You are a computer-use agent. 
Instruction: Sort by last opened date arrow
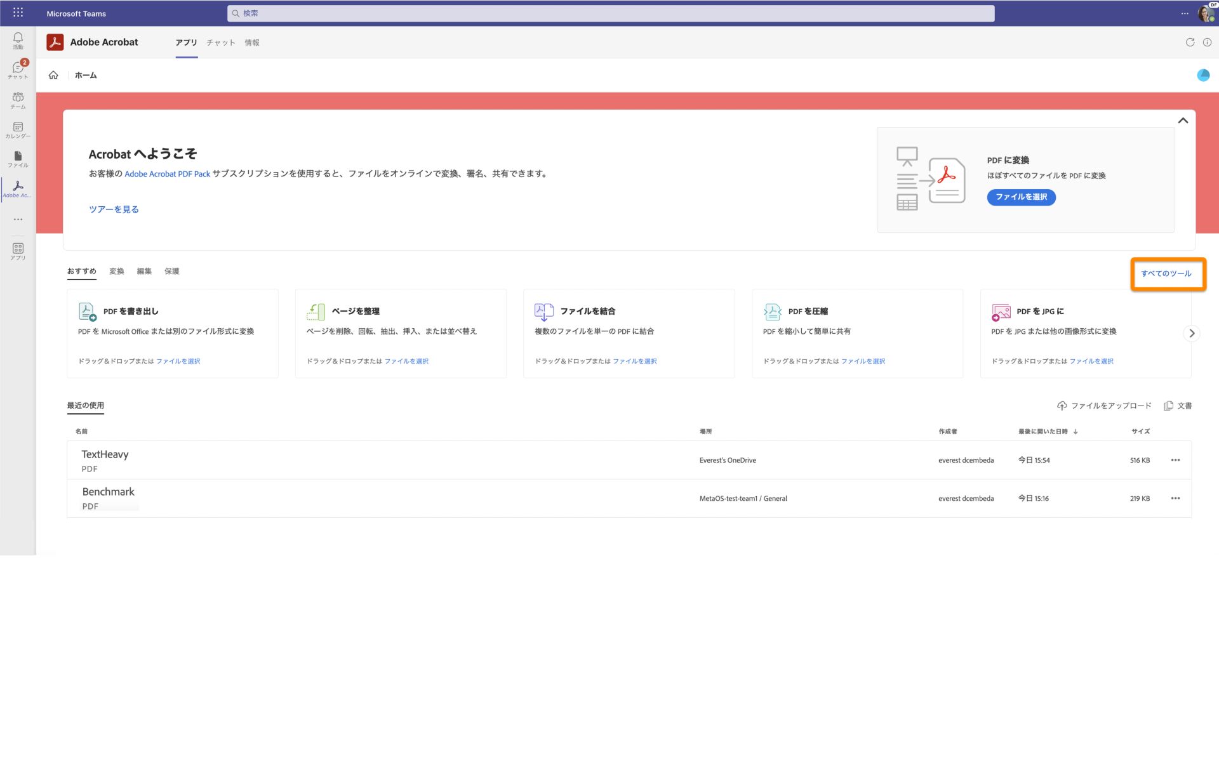click(1075, 432)
